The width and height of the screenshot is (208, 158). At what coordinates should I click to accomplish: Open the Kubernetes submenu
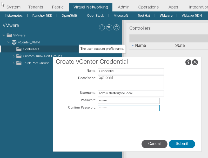14,16
